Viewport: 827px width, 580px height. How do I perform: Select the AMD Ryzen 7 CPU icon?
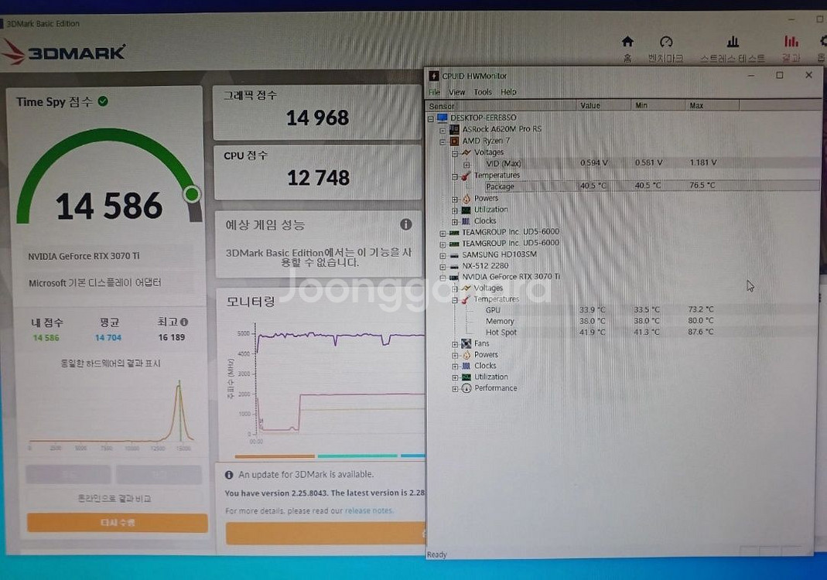[x=454, y=141]
